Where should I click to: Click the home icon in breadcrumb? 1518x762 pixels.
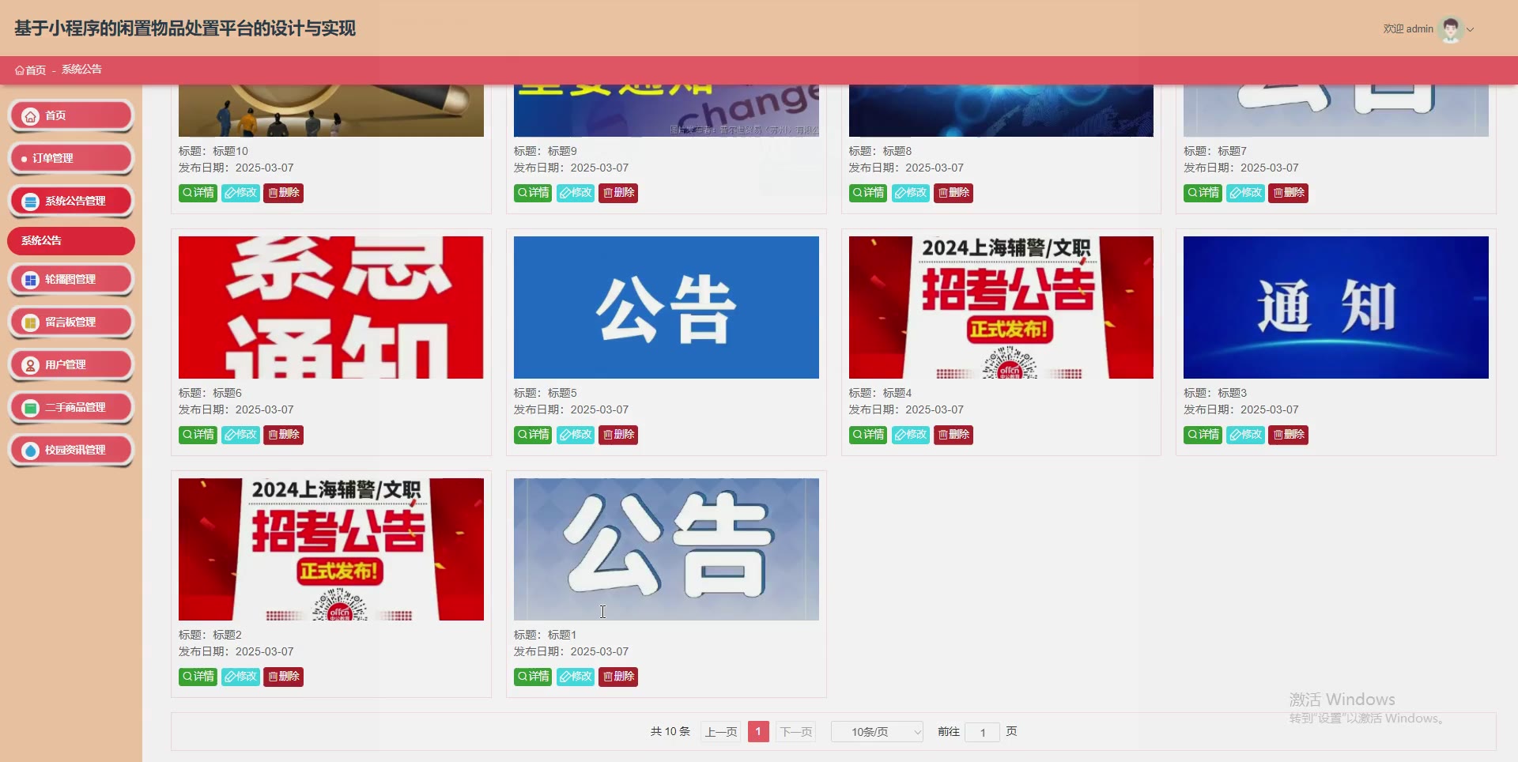click(20, 70)
